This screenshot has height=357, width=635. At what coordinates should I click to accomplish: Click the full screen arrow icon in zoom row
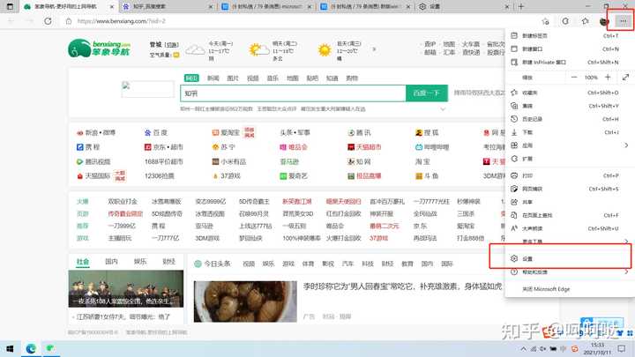pyautogui.click(x=625, y=77)
